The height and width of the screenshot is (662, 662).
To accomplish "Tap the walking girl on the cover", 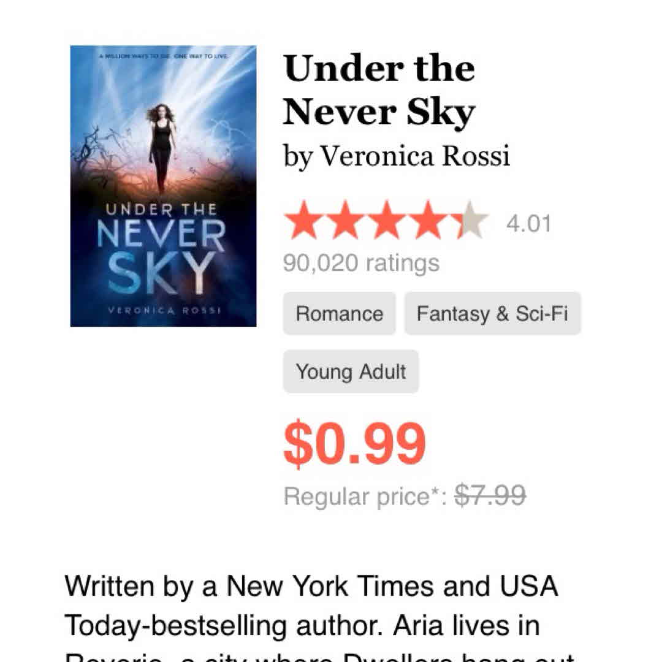I will pos(162,147).
